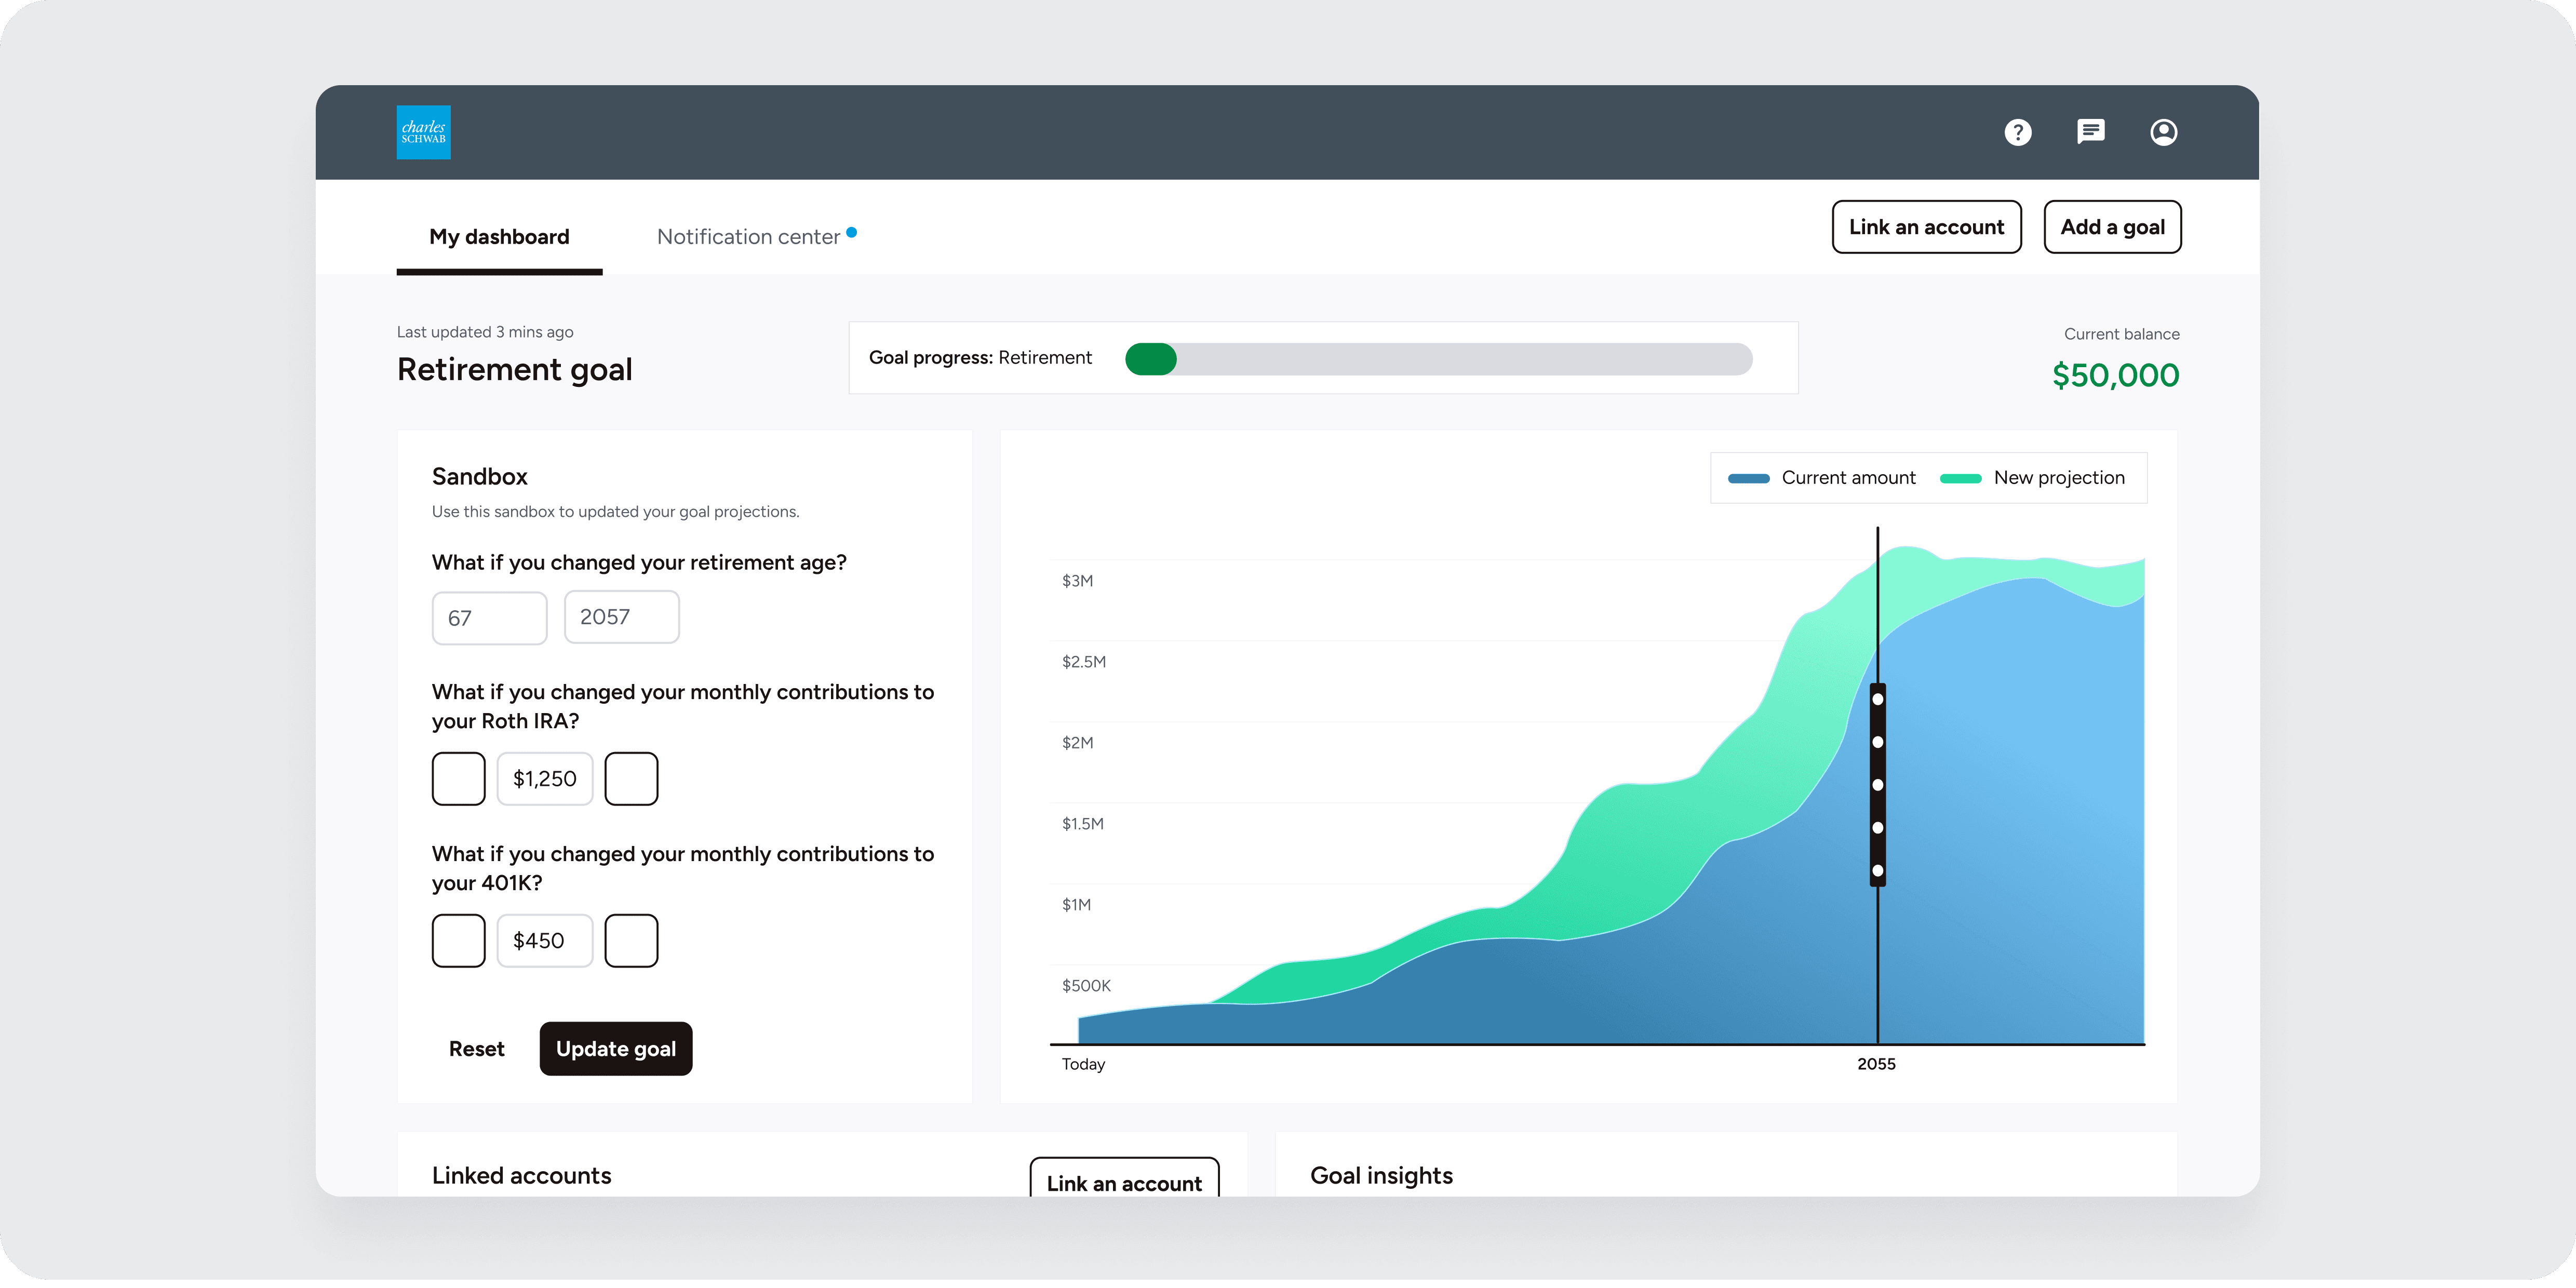The width and height of the screenshot is (2576, 1288).
Task: Grab the dotted chart slider handle
Action: [1877, 785]
